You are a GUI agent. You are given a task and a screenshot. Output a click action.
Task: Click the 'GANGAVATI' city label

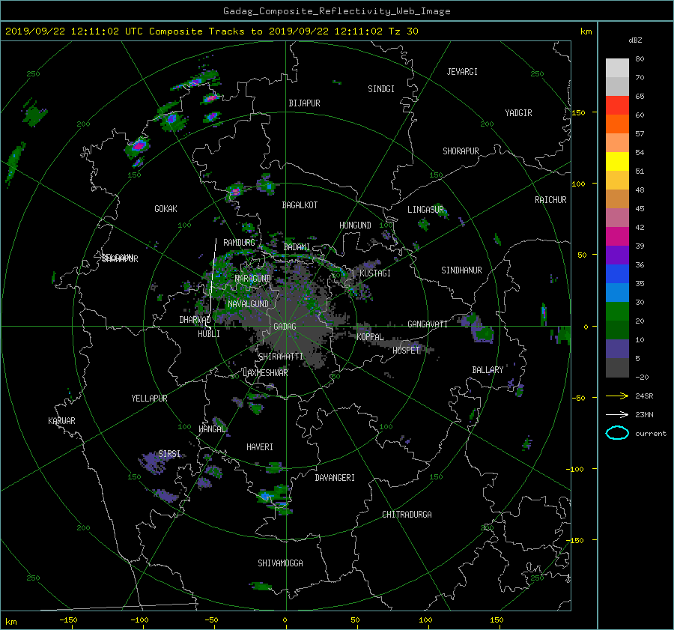point(428,324)
